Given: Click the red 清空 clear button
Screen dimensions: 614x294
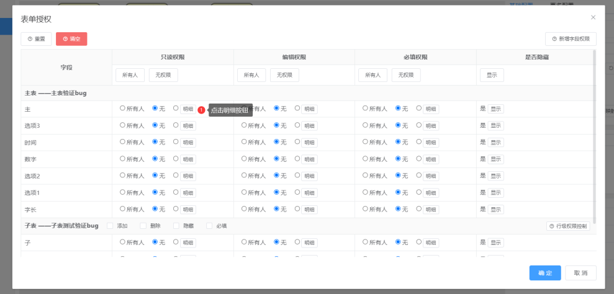Looking at the screenshot, I should point(71,39).
